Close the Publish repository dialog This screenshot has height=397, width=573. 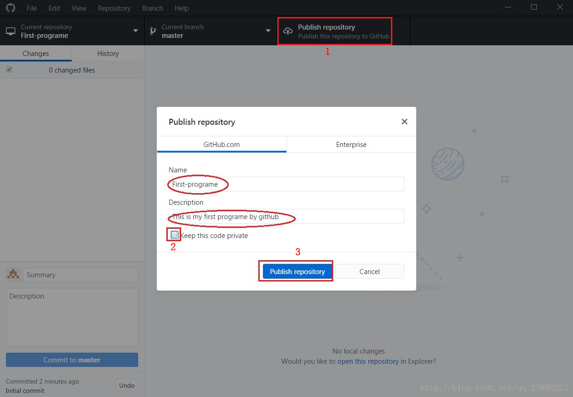pos(404,122)
